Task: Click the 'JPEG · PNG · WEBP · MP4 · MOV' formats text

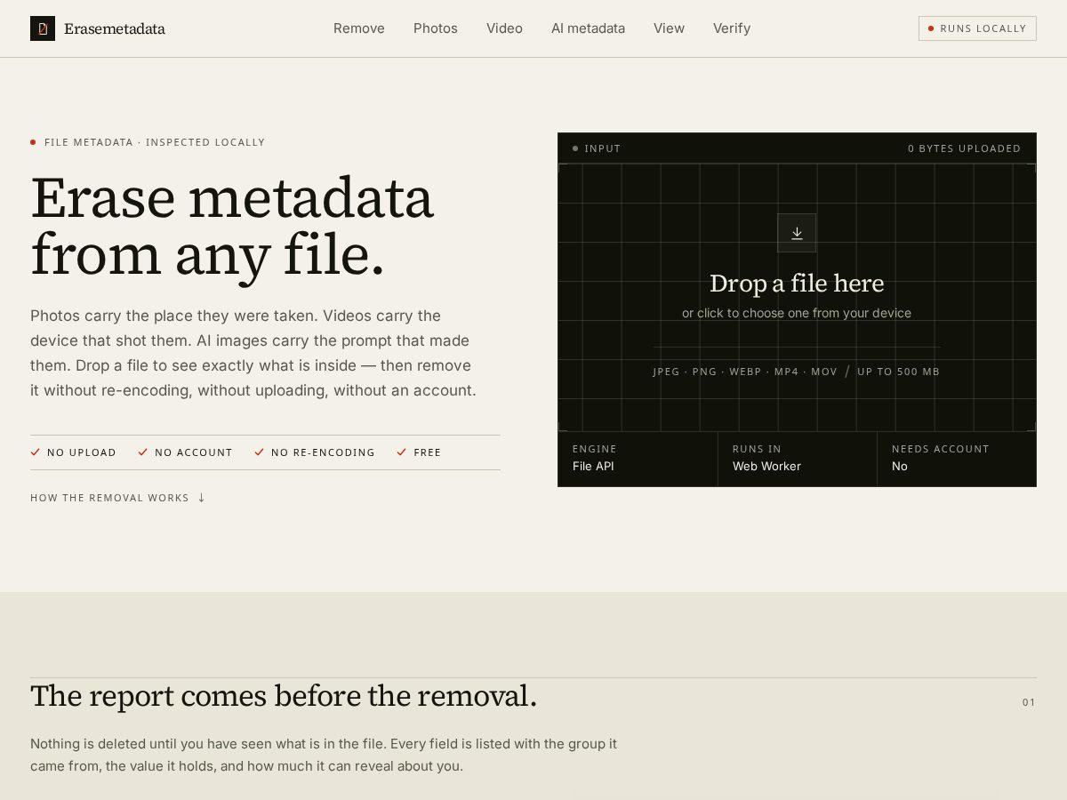Action: click(745, 372)
